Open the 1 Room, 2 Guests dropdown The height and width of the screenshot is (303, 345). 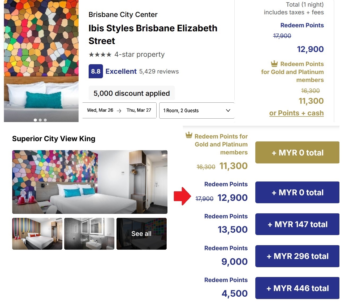196,110
